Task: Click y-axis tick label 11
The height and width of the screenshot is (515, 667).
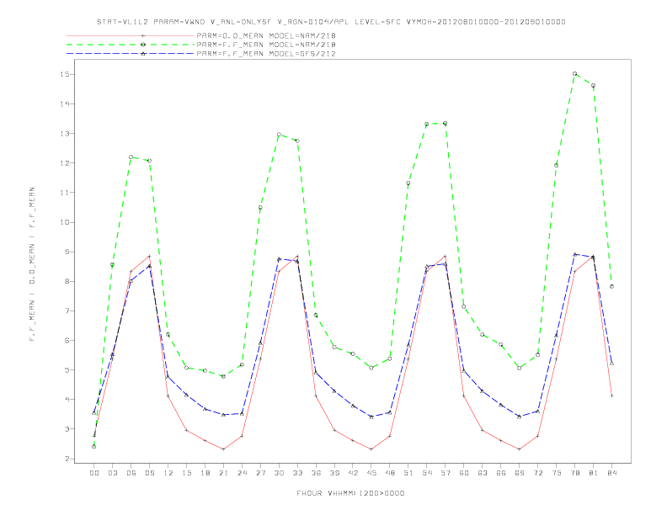Action: click(x=65, y=193)
